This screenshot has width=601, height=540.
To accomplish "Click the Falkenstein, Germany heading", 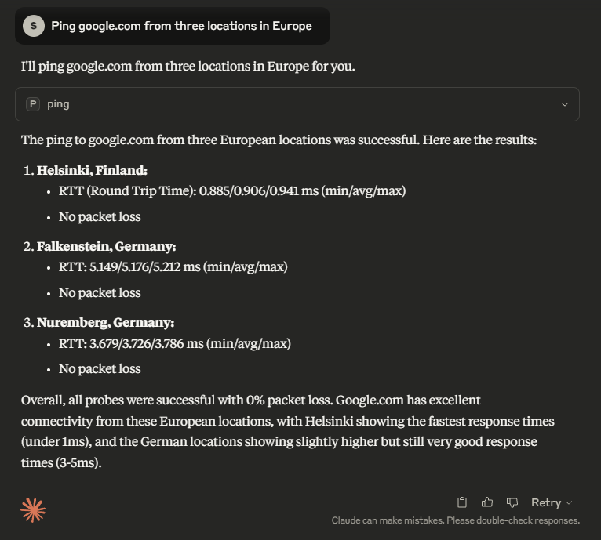I will coord(106,246).
